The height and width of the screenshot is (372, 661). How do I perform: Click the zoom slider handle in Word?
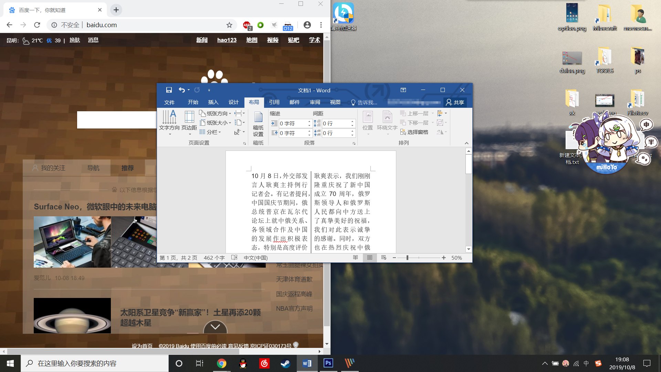[407, 258]
